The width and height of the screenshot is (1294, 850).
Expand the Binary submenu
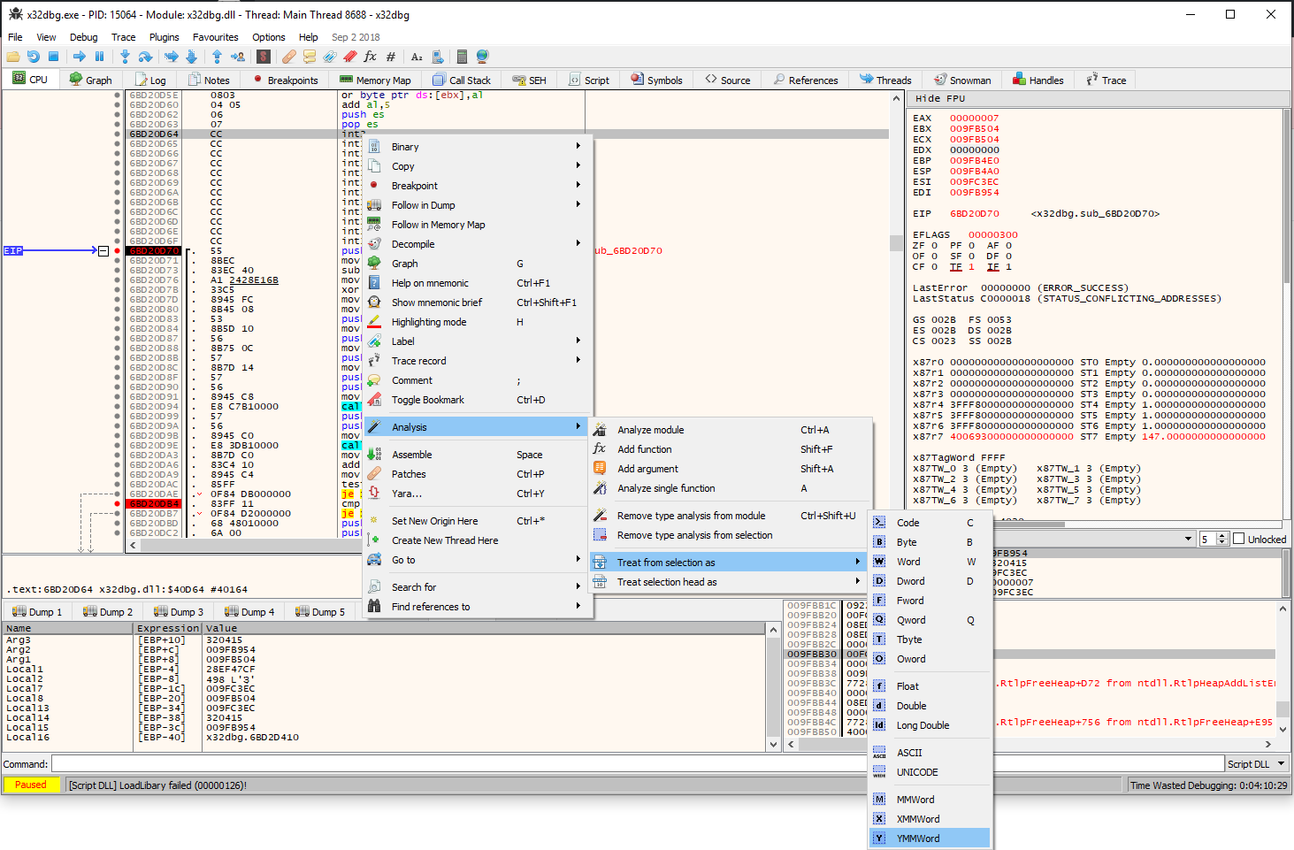[478, 147]
